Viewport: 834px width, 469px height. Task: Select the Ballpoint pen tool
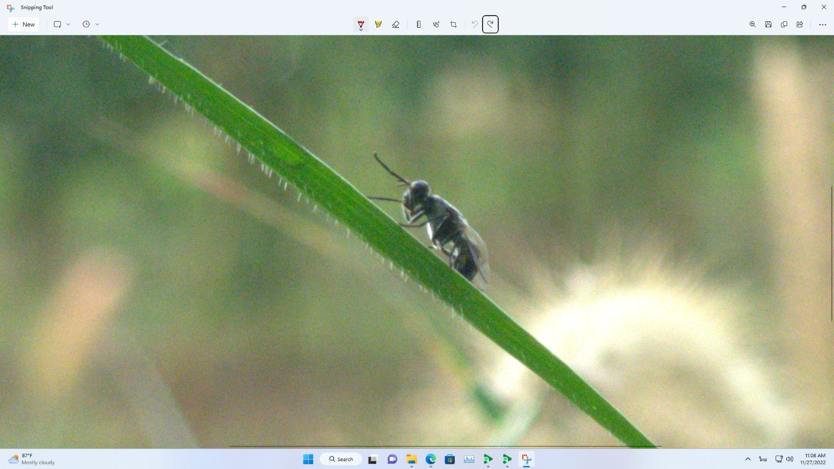361,24
